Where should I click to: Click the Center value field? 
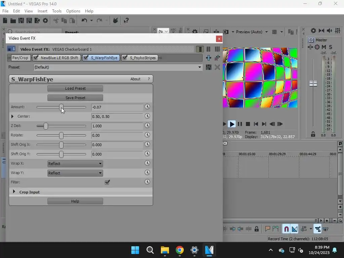[x=117, y=117]
